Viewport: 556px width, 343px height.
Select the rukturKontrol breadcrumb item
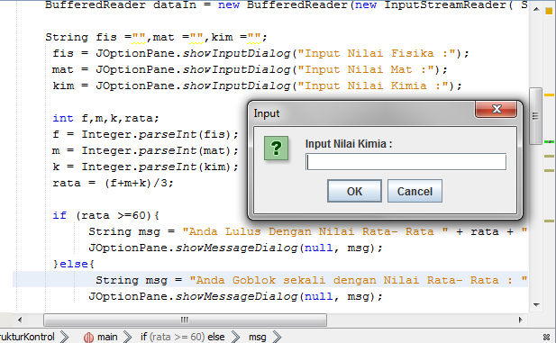(27, 337)
